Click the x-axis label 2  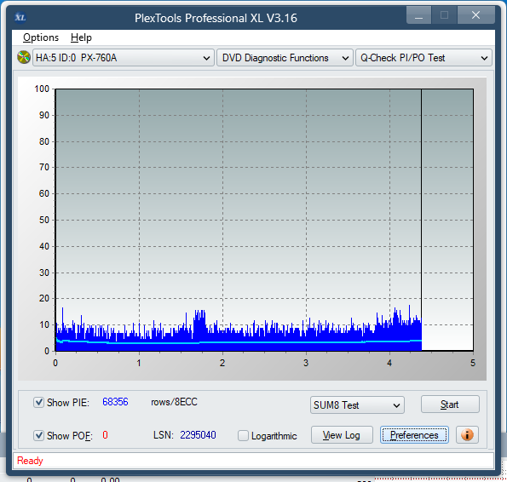click(222, 363)
